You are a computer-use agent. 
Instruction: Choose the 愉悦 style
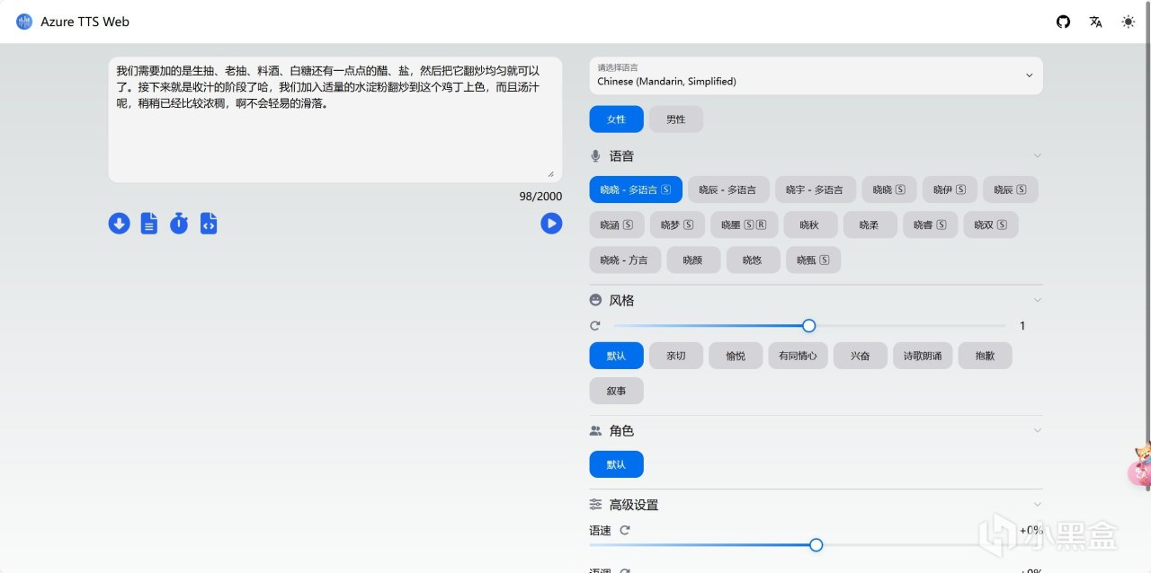coord(736,356)
